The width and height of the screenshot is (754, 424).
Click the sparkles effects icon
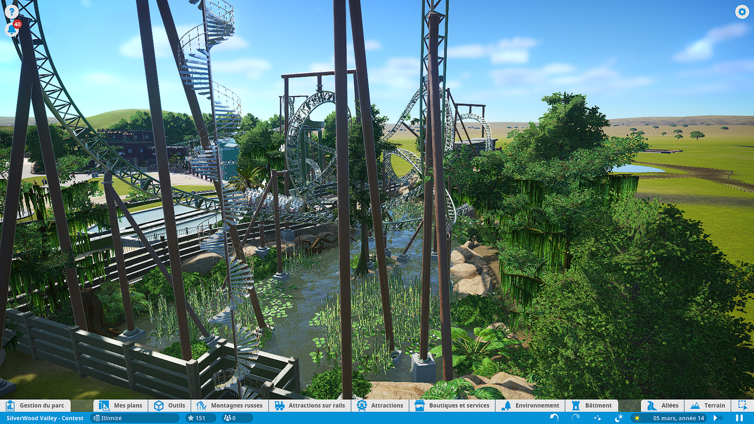597,418
